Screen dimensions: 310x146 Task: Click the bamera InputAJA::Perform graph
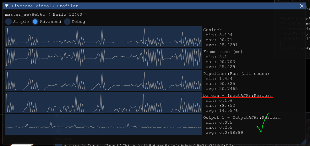103,102
